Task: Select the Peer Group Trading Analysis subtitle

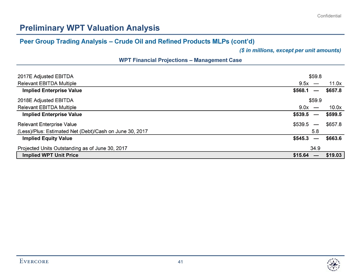Action: 137,40
